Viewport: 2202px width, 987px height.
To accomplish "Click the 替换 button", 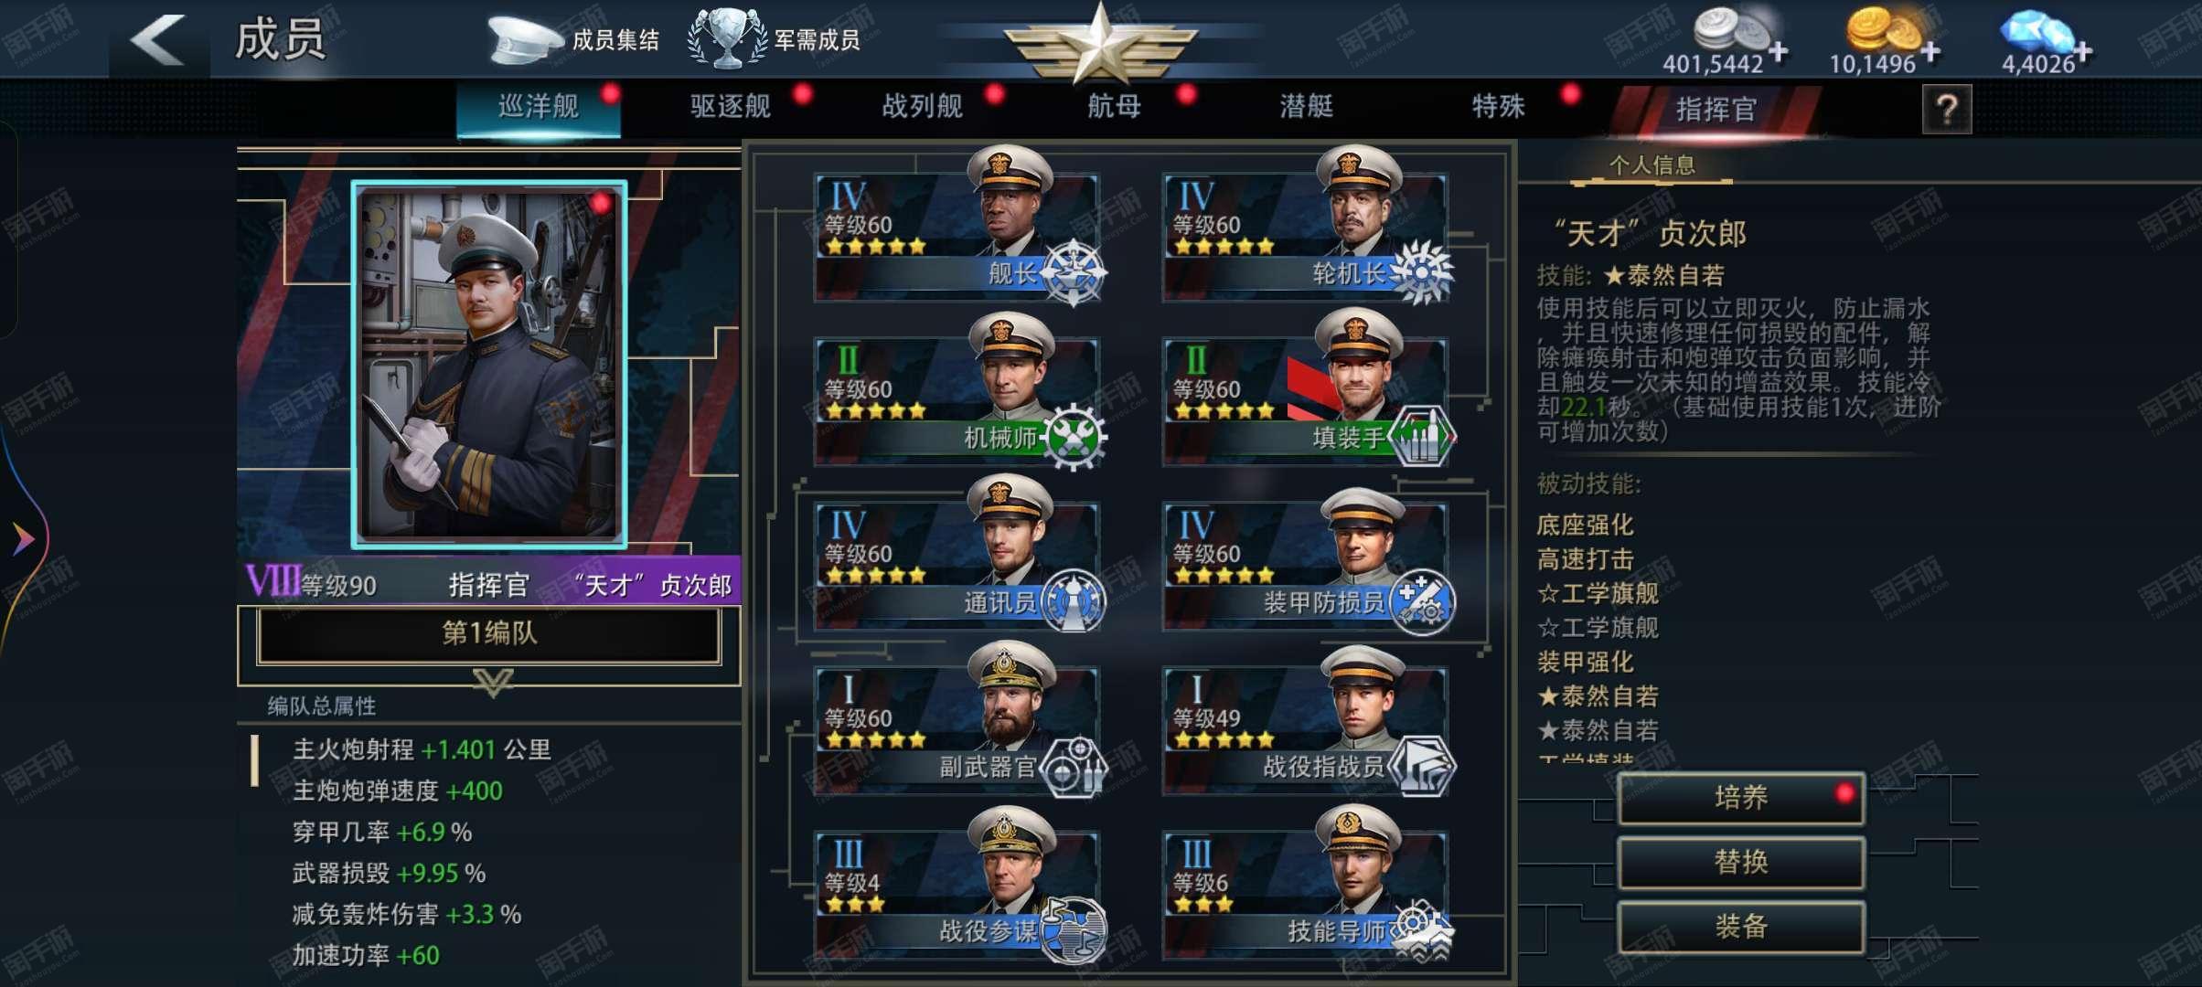I will coord(1741,863).
